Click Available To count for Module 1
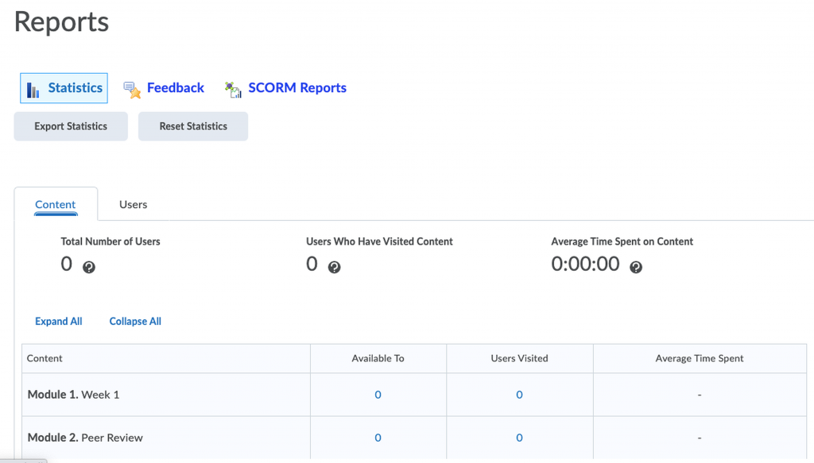The width and height of the screenshot is (814, 463). (x=378, y=395)
